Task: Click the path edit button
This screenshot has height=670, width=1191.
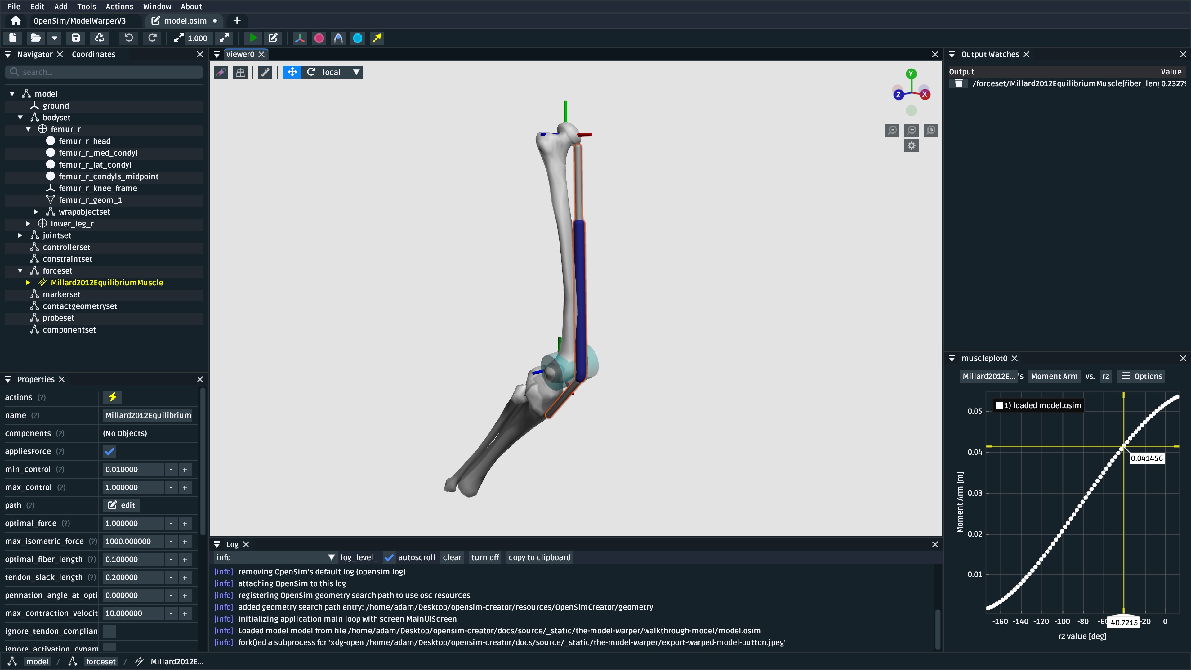Action: pyautogui.click(x=121, y=505)
